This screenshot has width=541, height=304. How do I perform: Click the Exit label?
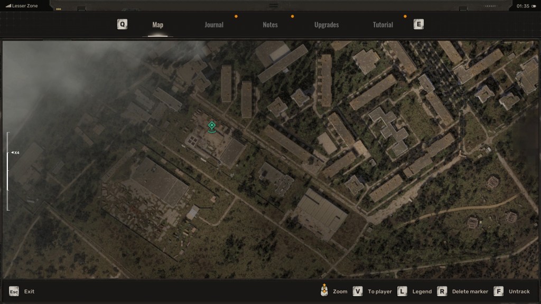[x=29, y=291]
